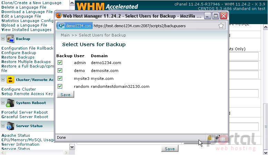Open Restore Multiple Backups link

point(26,62)
